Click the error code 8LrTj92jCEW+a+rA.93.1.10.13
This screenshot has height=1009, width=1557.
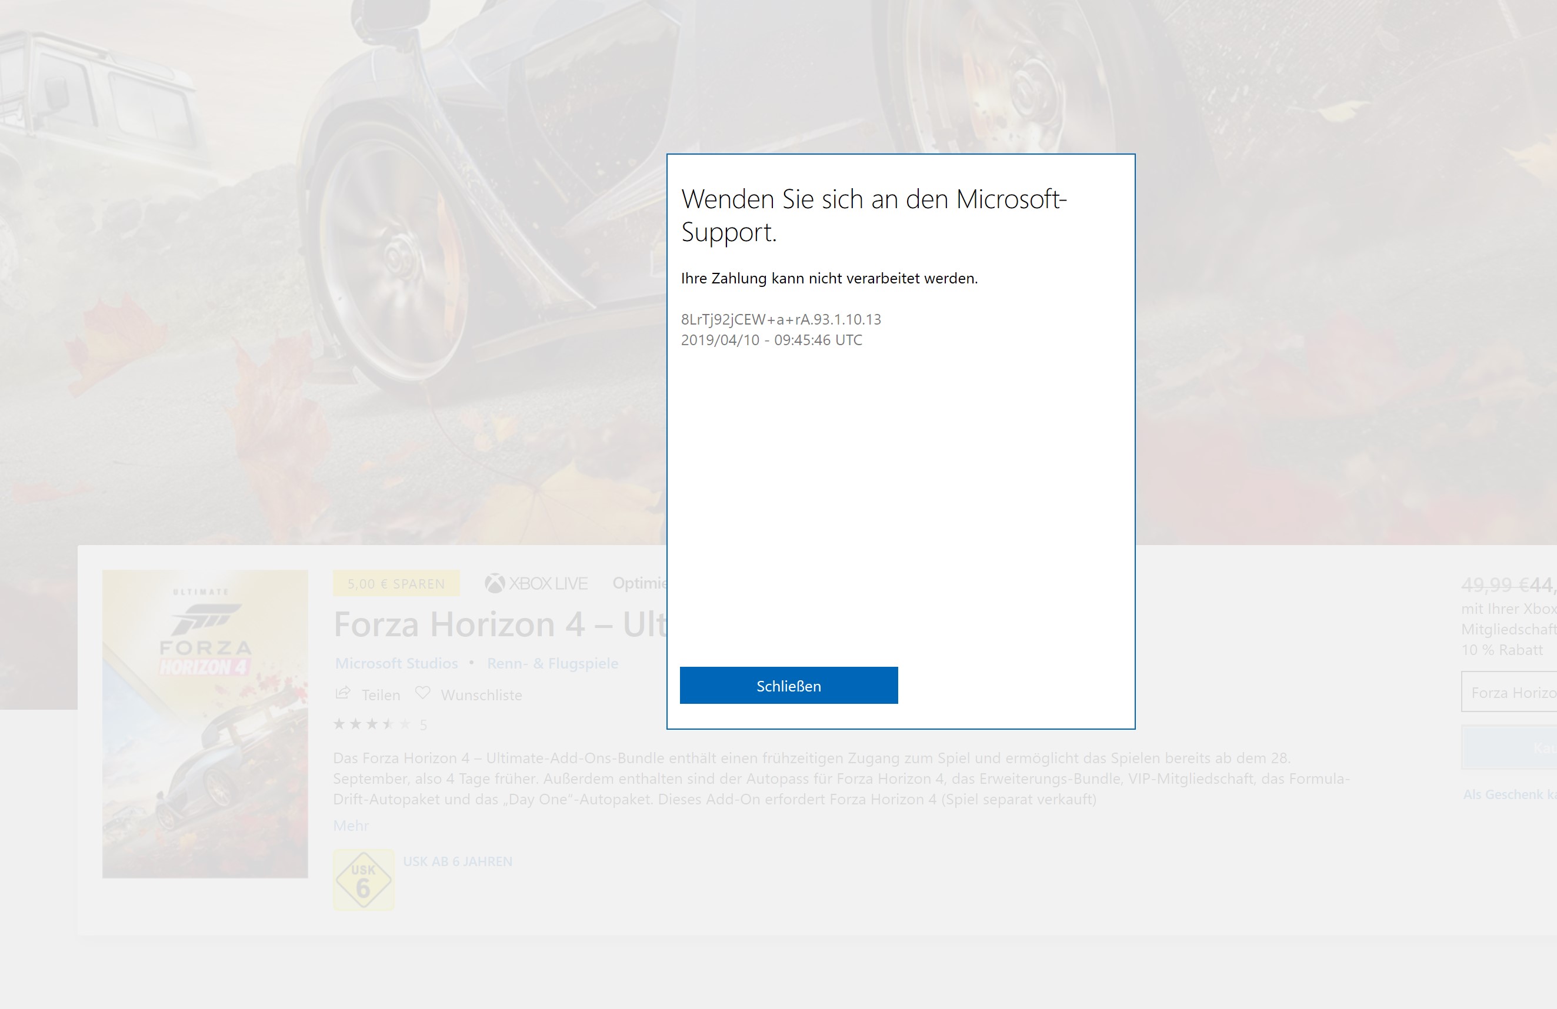coord(781,319)
